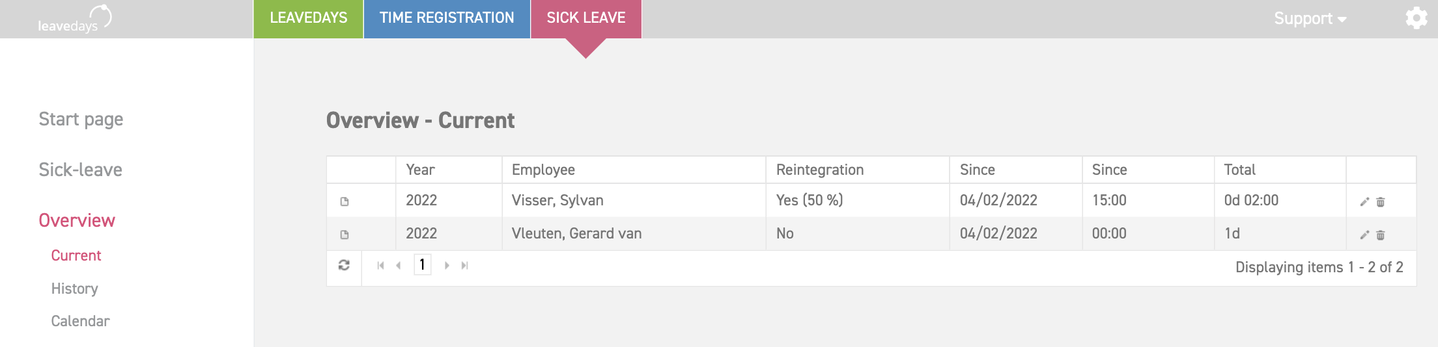Delete Visser, Sylvan sick leave entry
This screenshot has height=347, width=1438.
coord(1381,201)
